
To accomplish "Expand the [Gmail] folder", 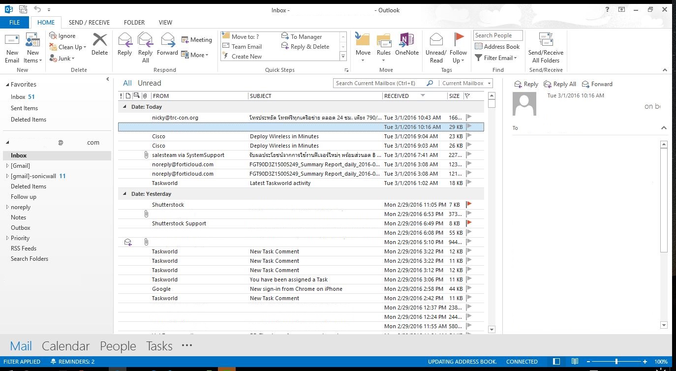I will [7, 166].
